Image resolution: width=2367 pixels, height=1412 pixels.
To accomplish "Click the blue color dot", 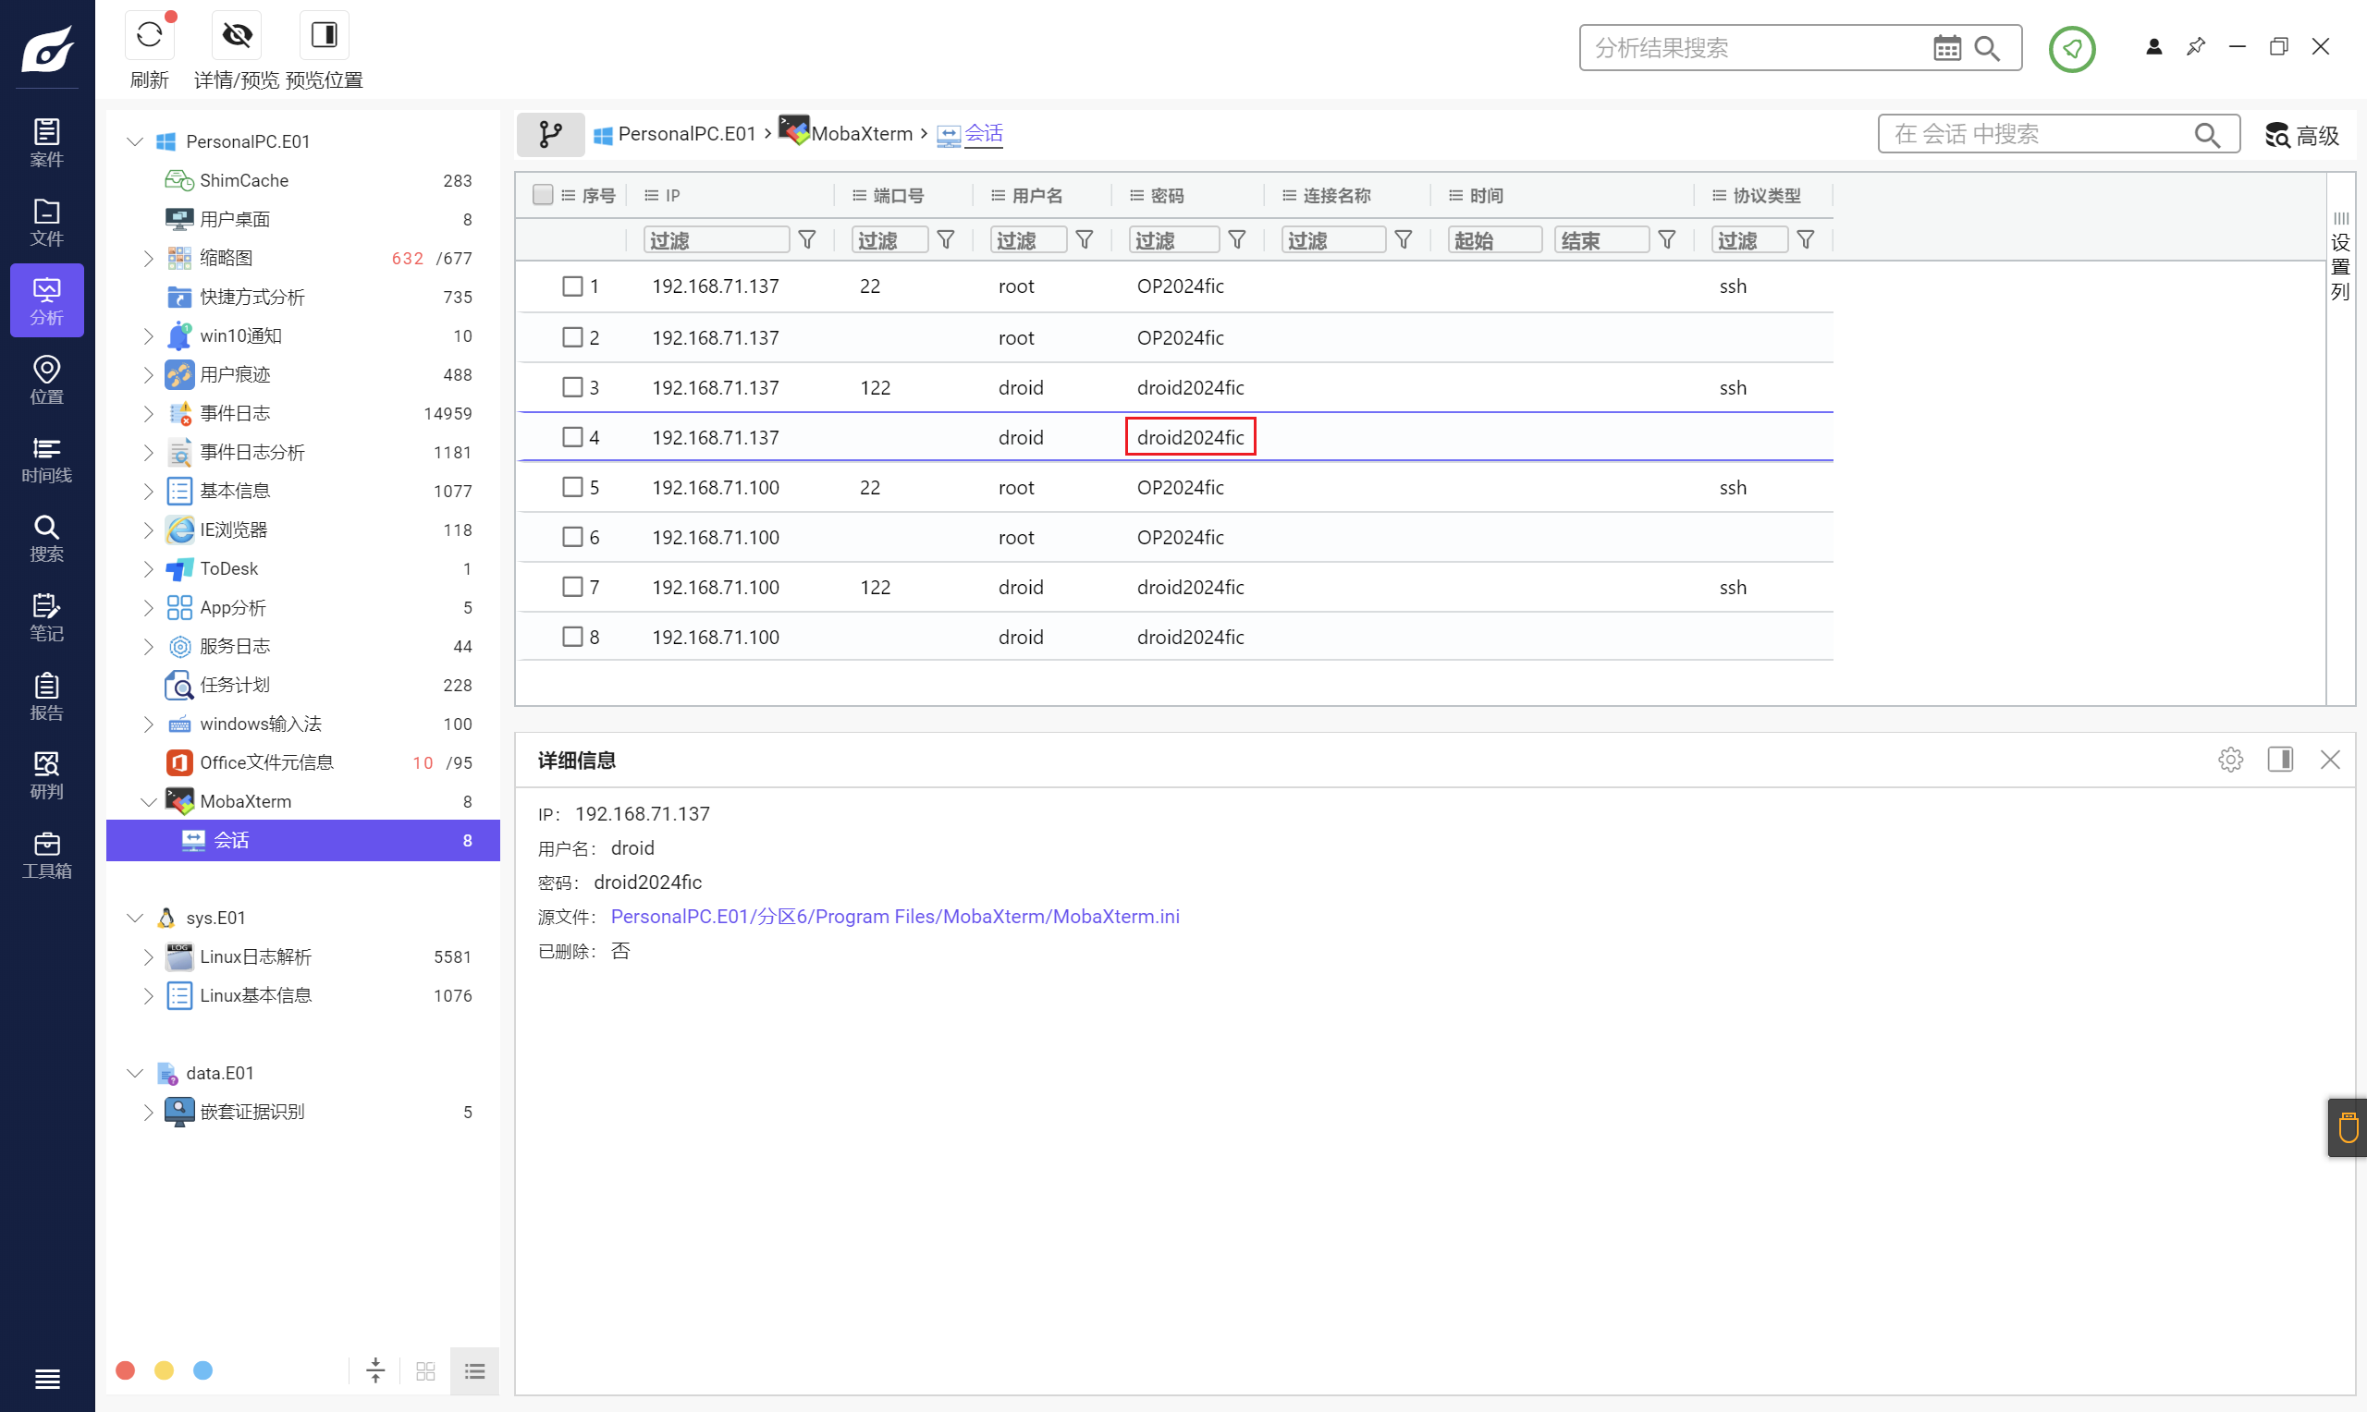I will click(x=202, y=1370).
